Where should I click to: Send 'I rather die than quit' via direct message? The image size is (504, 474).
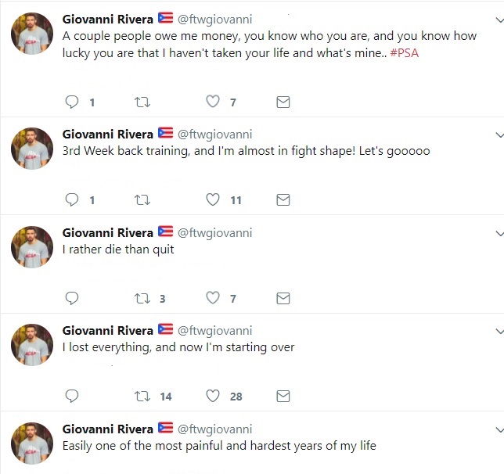click(283, 298)
